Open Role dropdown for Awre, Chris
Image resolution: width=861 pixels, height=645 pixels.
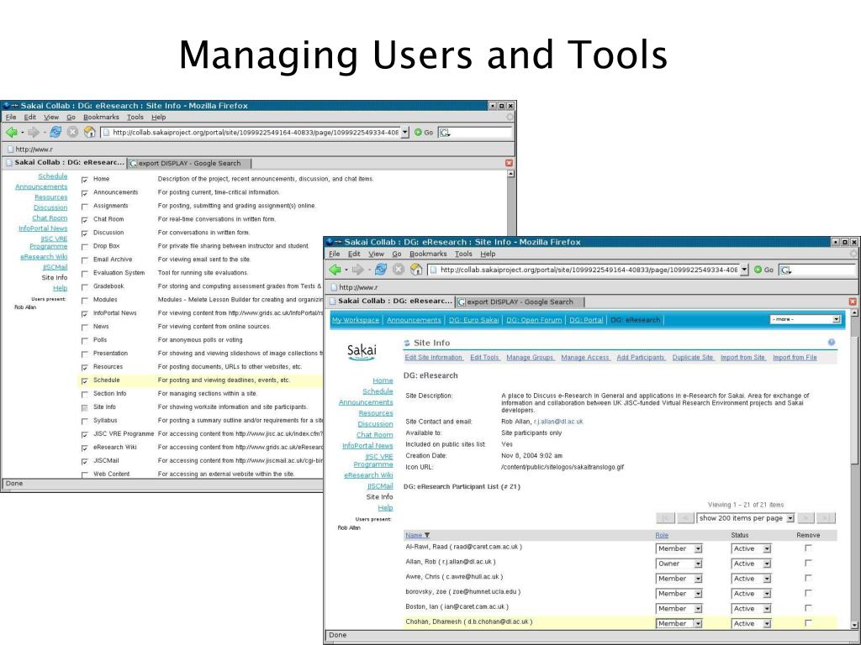tap(679, 578)
